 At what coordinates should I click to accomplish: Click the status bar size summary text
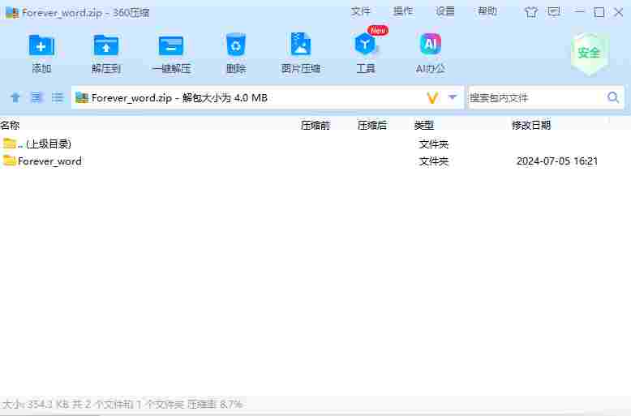point(122,404)
